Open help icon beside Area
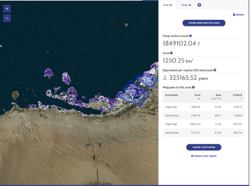 click(x=171, y=53)
